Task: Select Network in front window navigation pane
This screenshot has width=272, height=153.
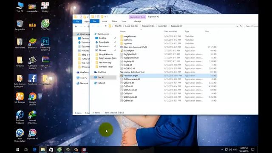Action: (101, 83)
